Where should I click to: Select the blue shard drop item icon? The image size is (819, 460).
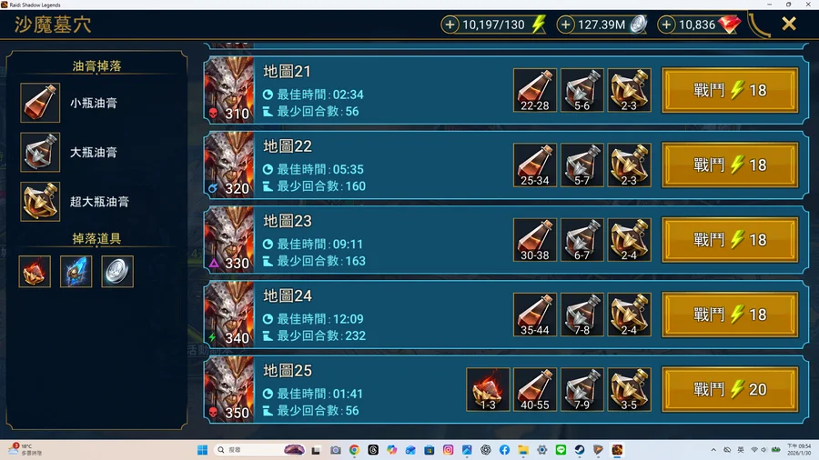(x=76, y=271)
